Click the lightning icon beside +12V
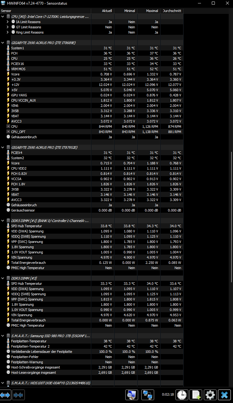The height and width of the screenshot is (403, 233). pos(8,85)
